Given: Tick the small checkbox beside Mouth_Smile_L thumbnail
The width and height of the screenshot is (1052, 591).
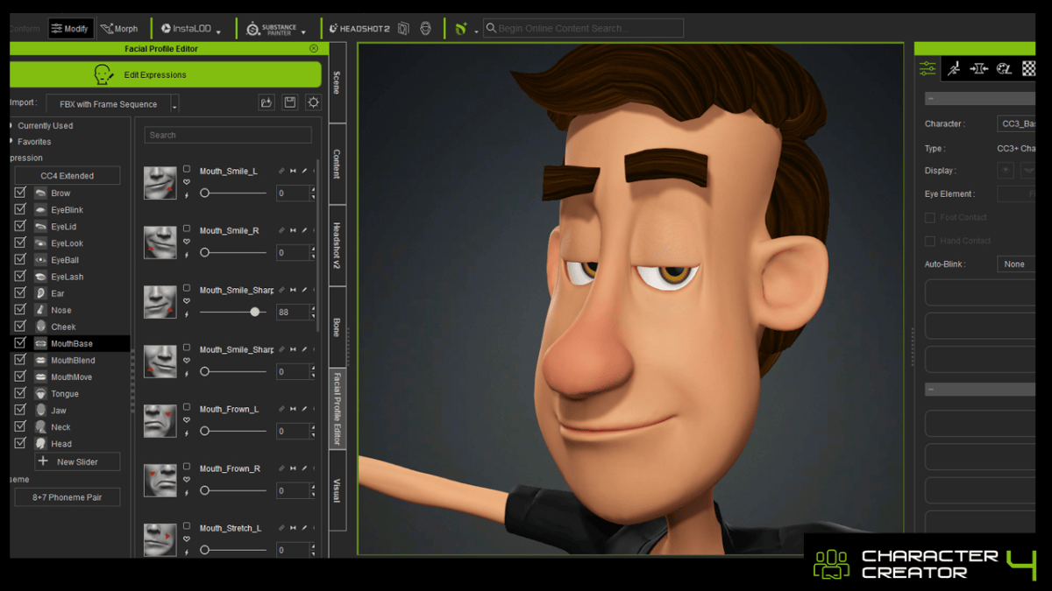Looking at the screenshot, I should [187, 169].
